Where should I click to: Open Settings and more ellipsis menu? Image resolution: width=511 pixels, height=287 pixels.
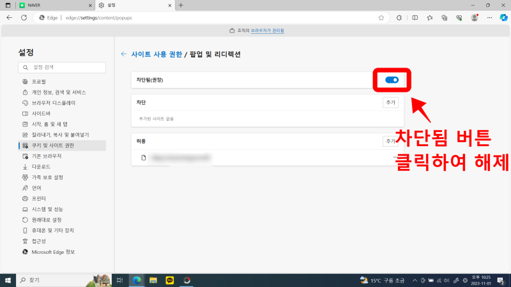[489, 18]
